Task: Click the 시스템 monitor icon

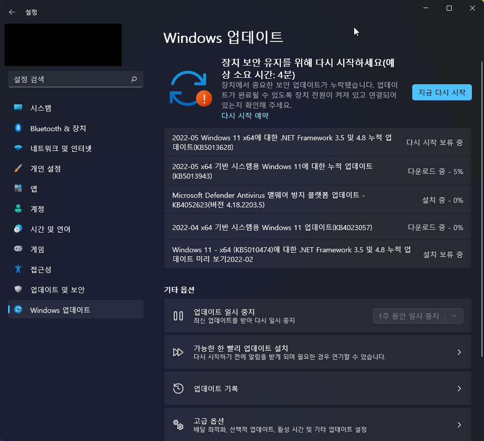Action: tap(18, 107)
